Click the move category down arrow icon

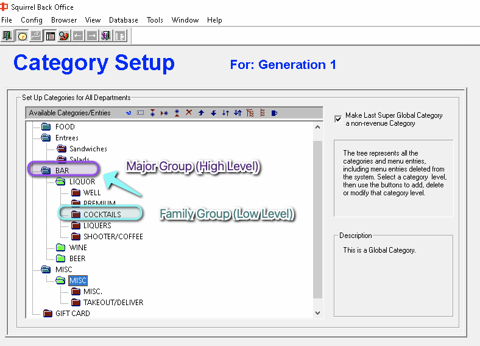click(x=213, y=113)
